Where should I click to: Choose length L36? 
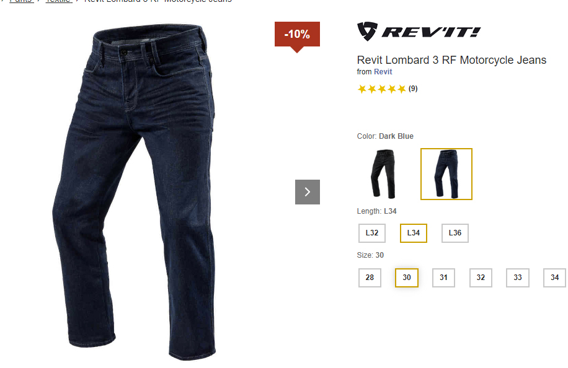pyautogui.click(x=455, y=233)
